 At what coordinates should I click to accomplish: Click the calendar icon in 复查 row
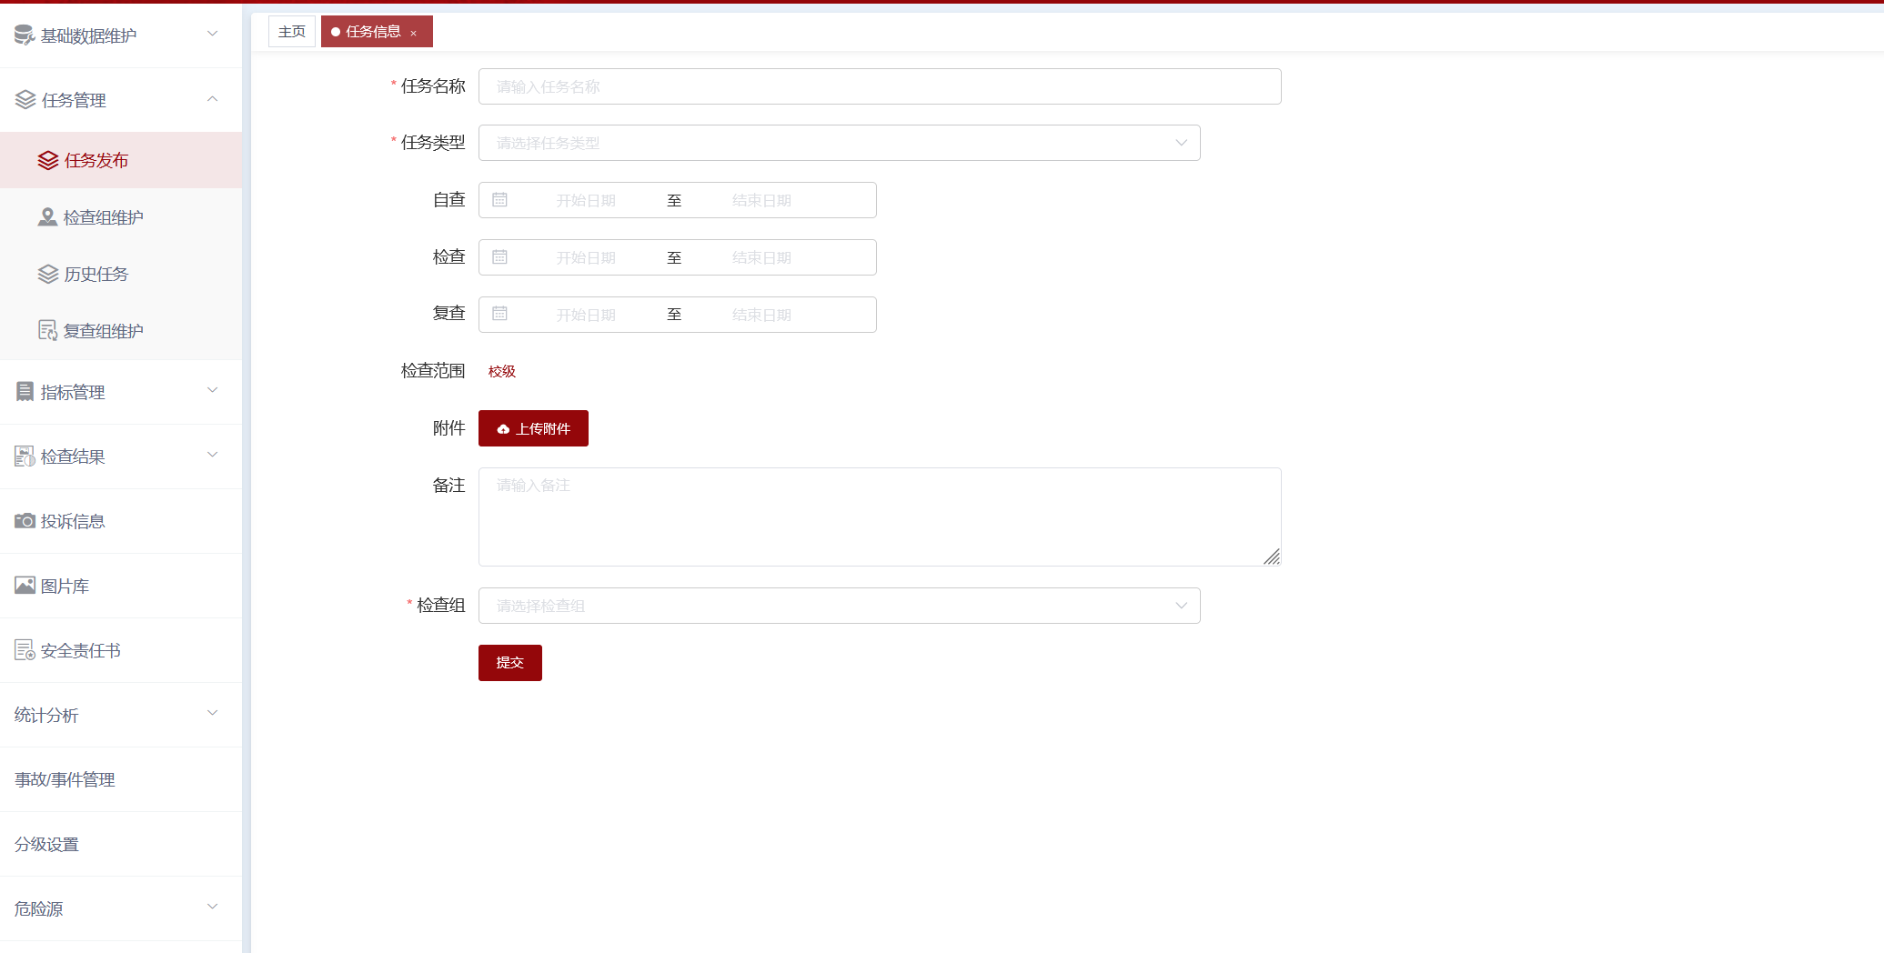(499, 314)
